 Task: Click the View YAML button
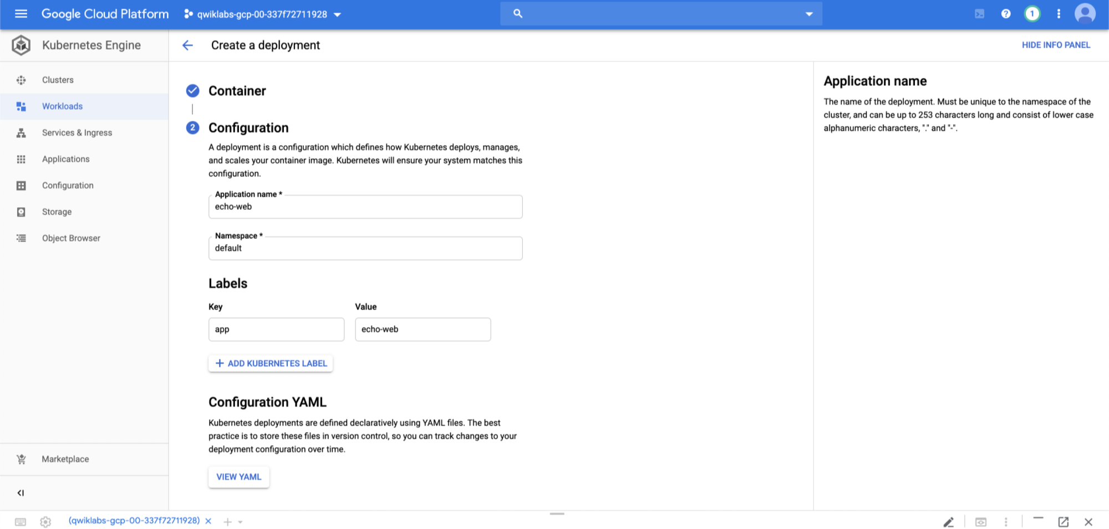coord(239,477)
